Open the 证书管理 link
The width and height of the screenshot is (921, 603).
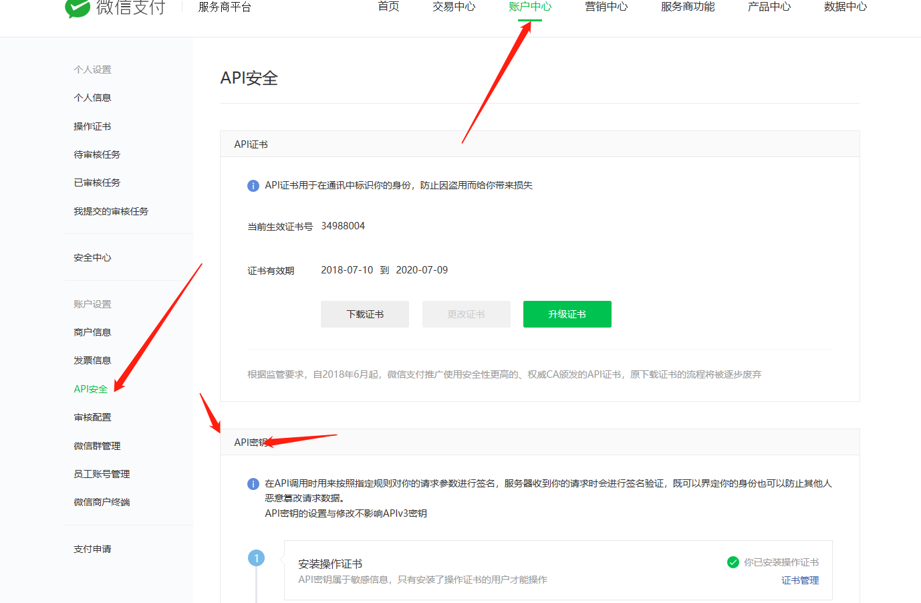[800, 580]
